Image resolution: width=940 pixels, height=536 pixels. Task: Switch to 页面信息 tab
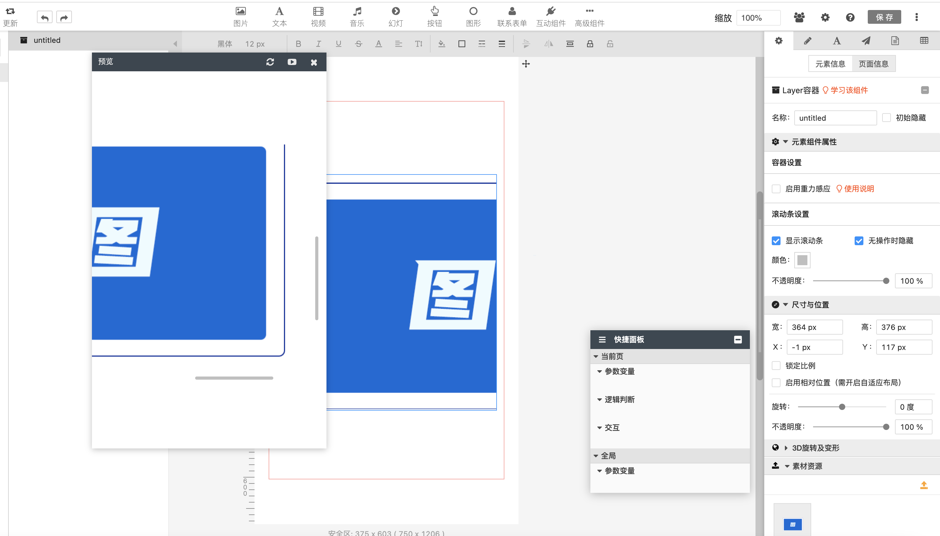874,64
